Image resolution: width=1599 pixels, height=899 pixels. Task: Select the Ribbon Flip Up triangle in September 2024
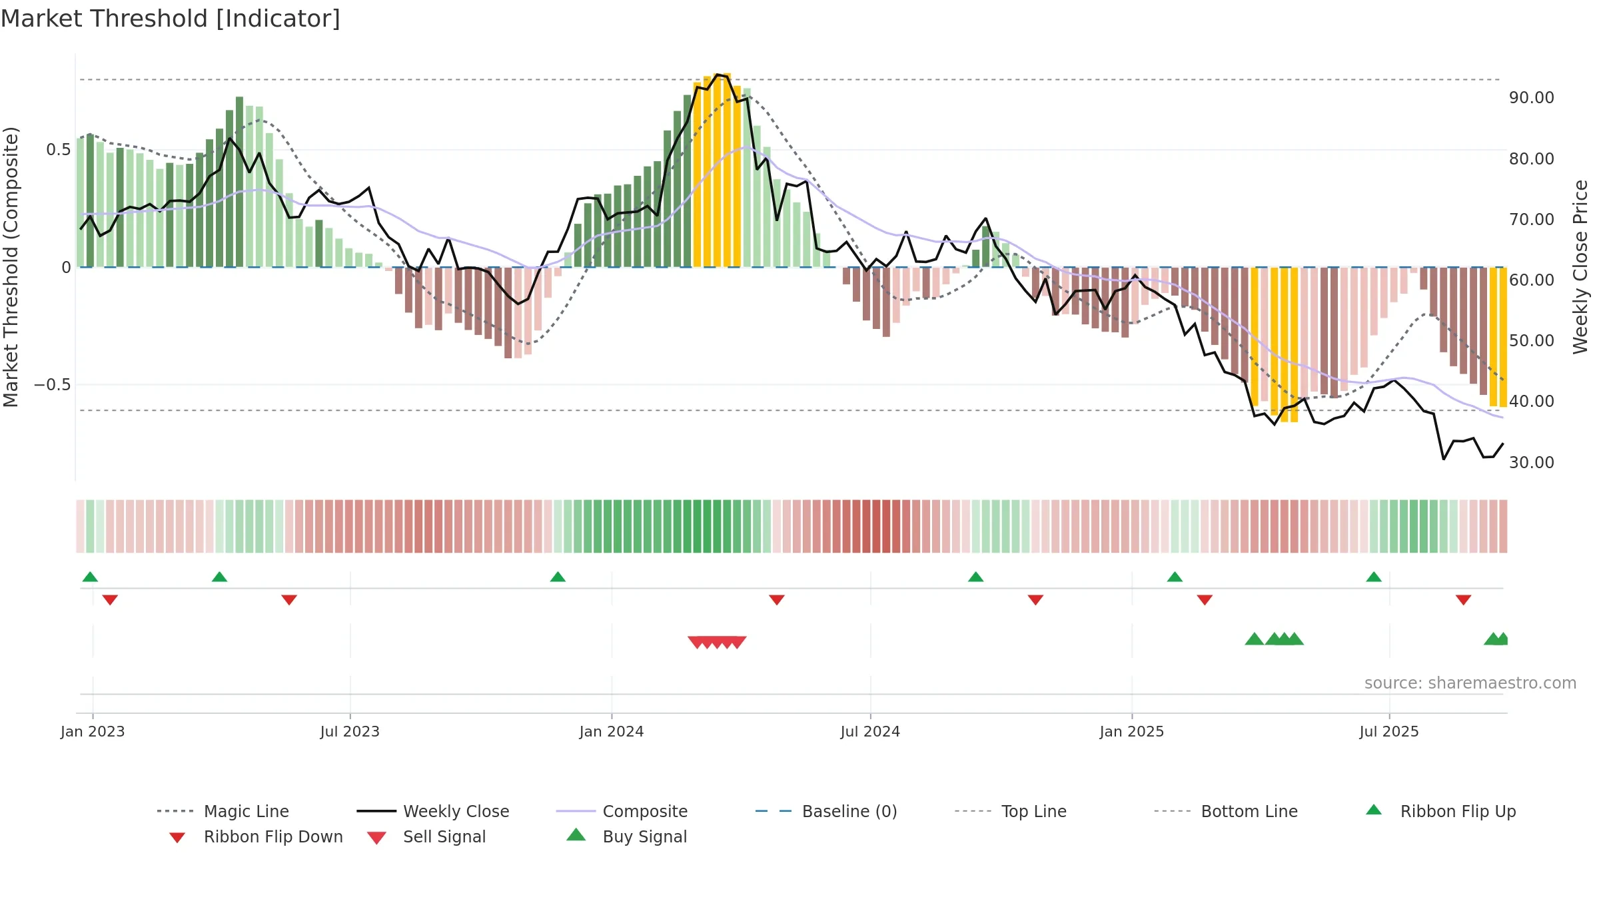pyautogui.click(x=975, y=577)
